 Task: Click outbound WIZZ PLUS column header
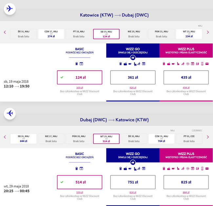click(x=186, y=51)
